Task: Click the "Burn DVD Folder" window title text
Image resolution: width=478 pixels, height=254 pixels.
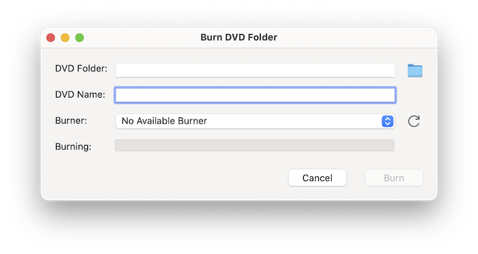Action: pyautogui.click(x=239, y=37)
